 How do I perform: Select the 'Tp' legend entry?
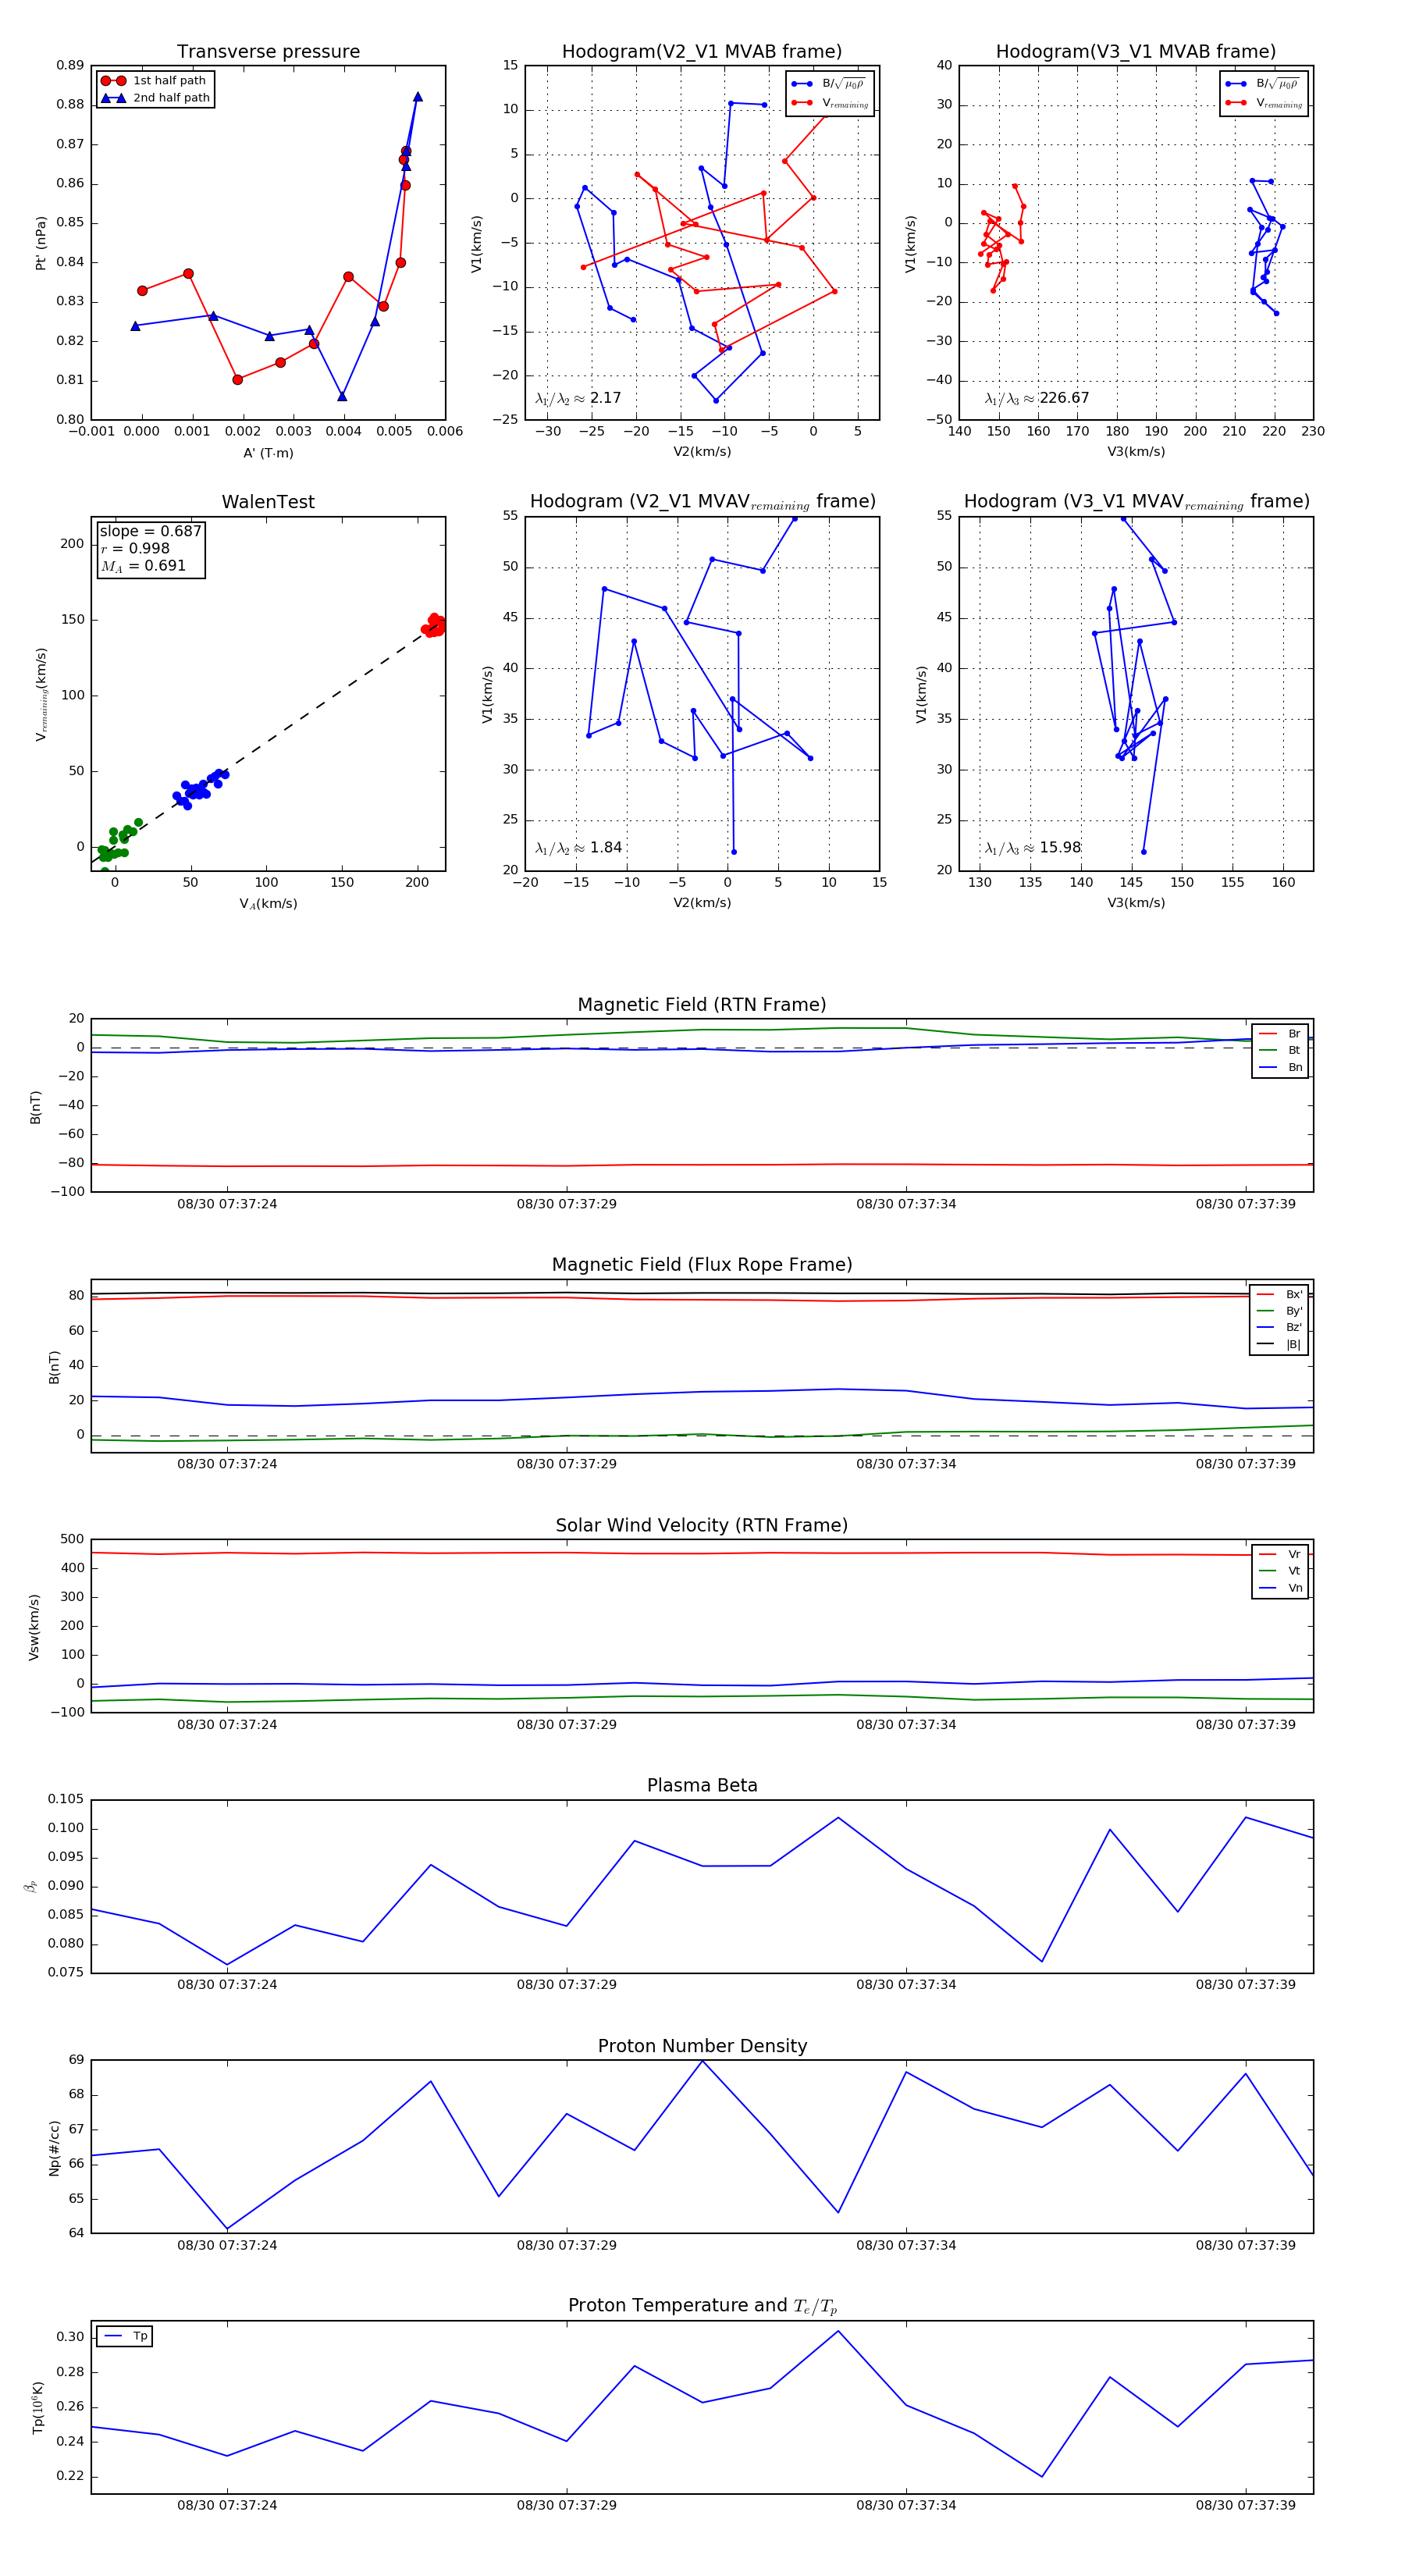pyautogui.click(x=125, y=2337)
